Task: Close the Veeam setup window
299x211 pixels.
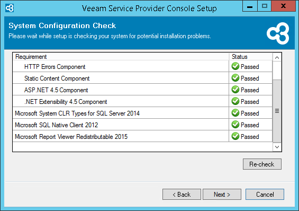Action: (x=283, y=6)
